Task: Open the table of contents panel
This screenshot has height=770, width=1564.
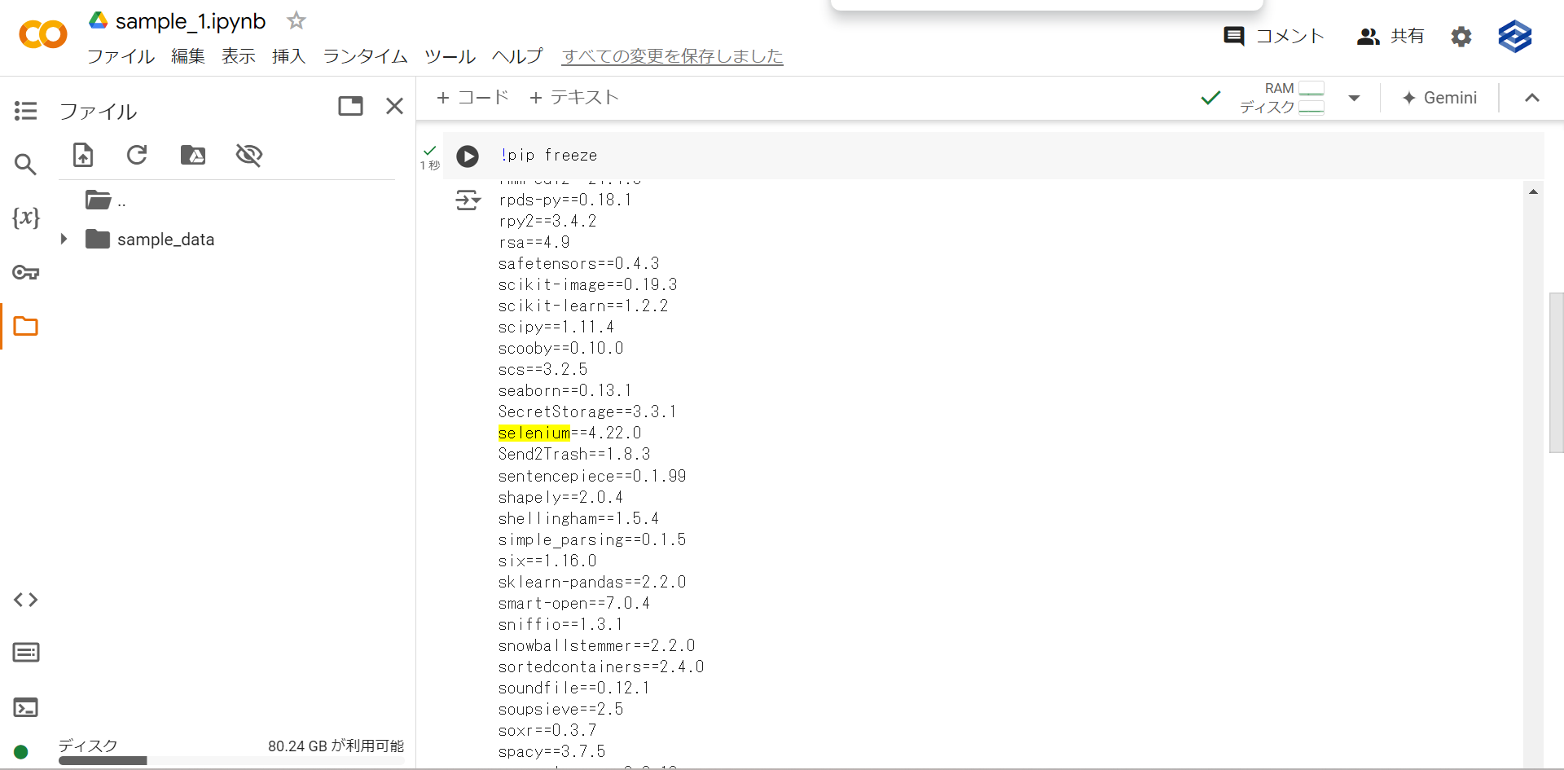Action: coord(25,111)
